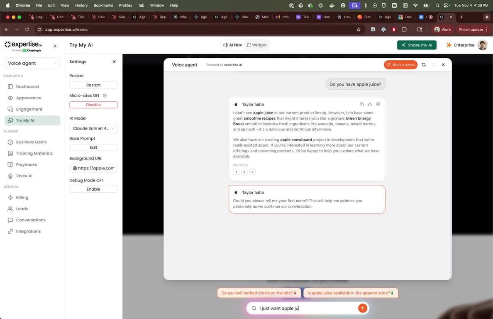
Task: Open the Wi-Fi status menu
Action: coord(415,5)
